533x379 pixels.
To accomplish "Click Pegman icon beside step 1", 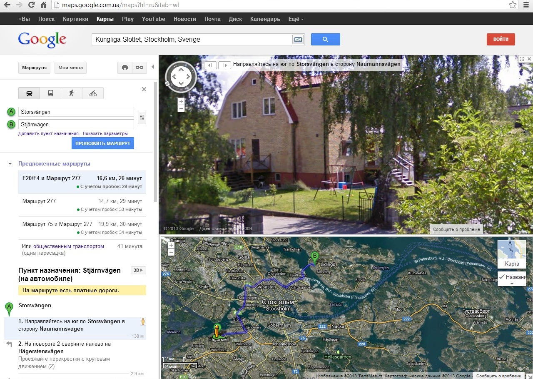I will (143, 321).
